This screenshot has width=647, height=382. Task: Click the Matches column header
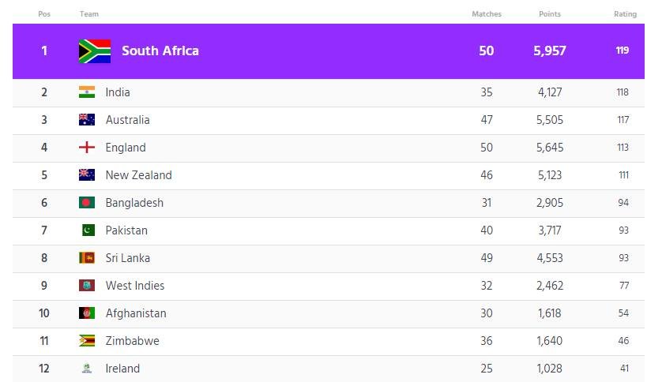(x=487, y=14)
